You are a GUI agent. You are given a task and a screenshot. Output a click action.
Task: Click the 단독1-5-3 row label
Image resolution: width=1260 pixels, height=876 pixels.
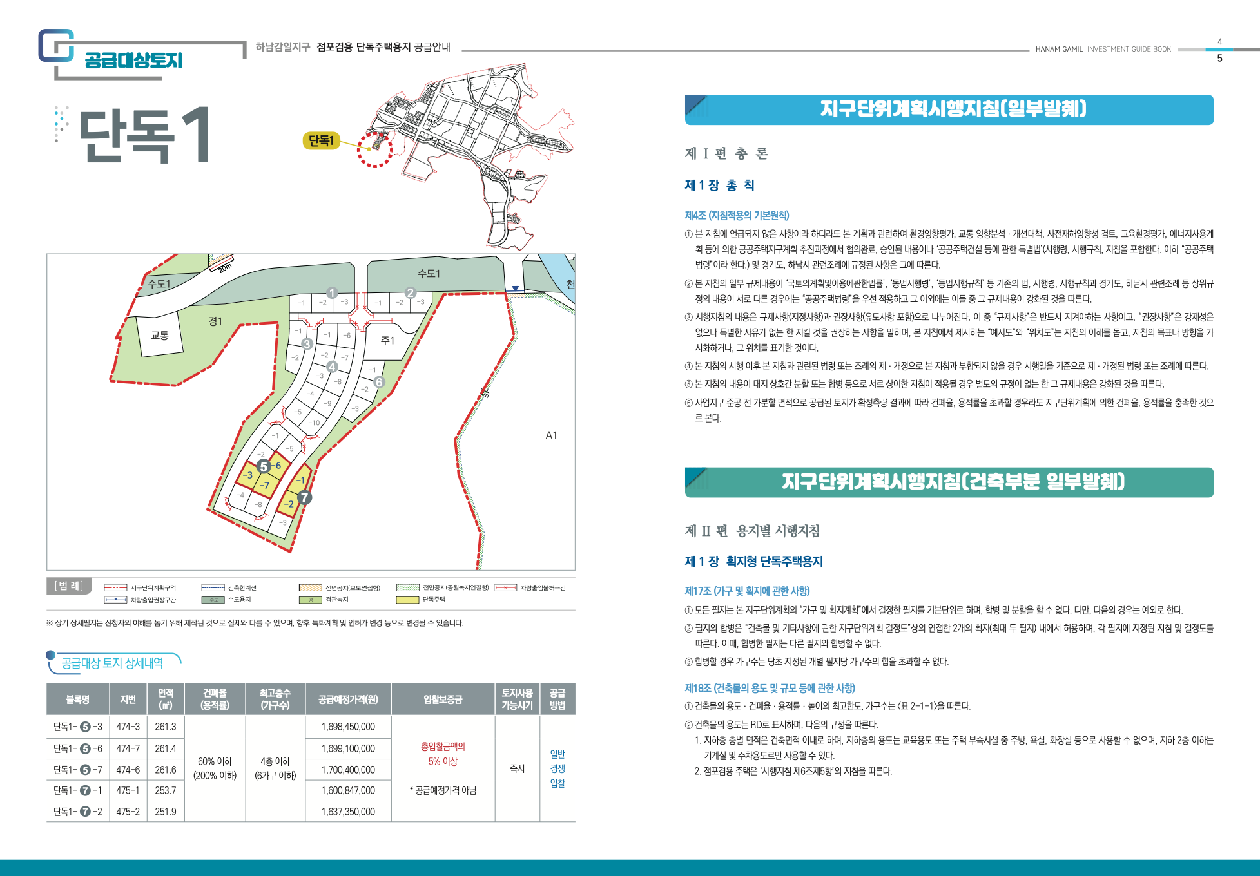tap(78, 727)
